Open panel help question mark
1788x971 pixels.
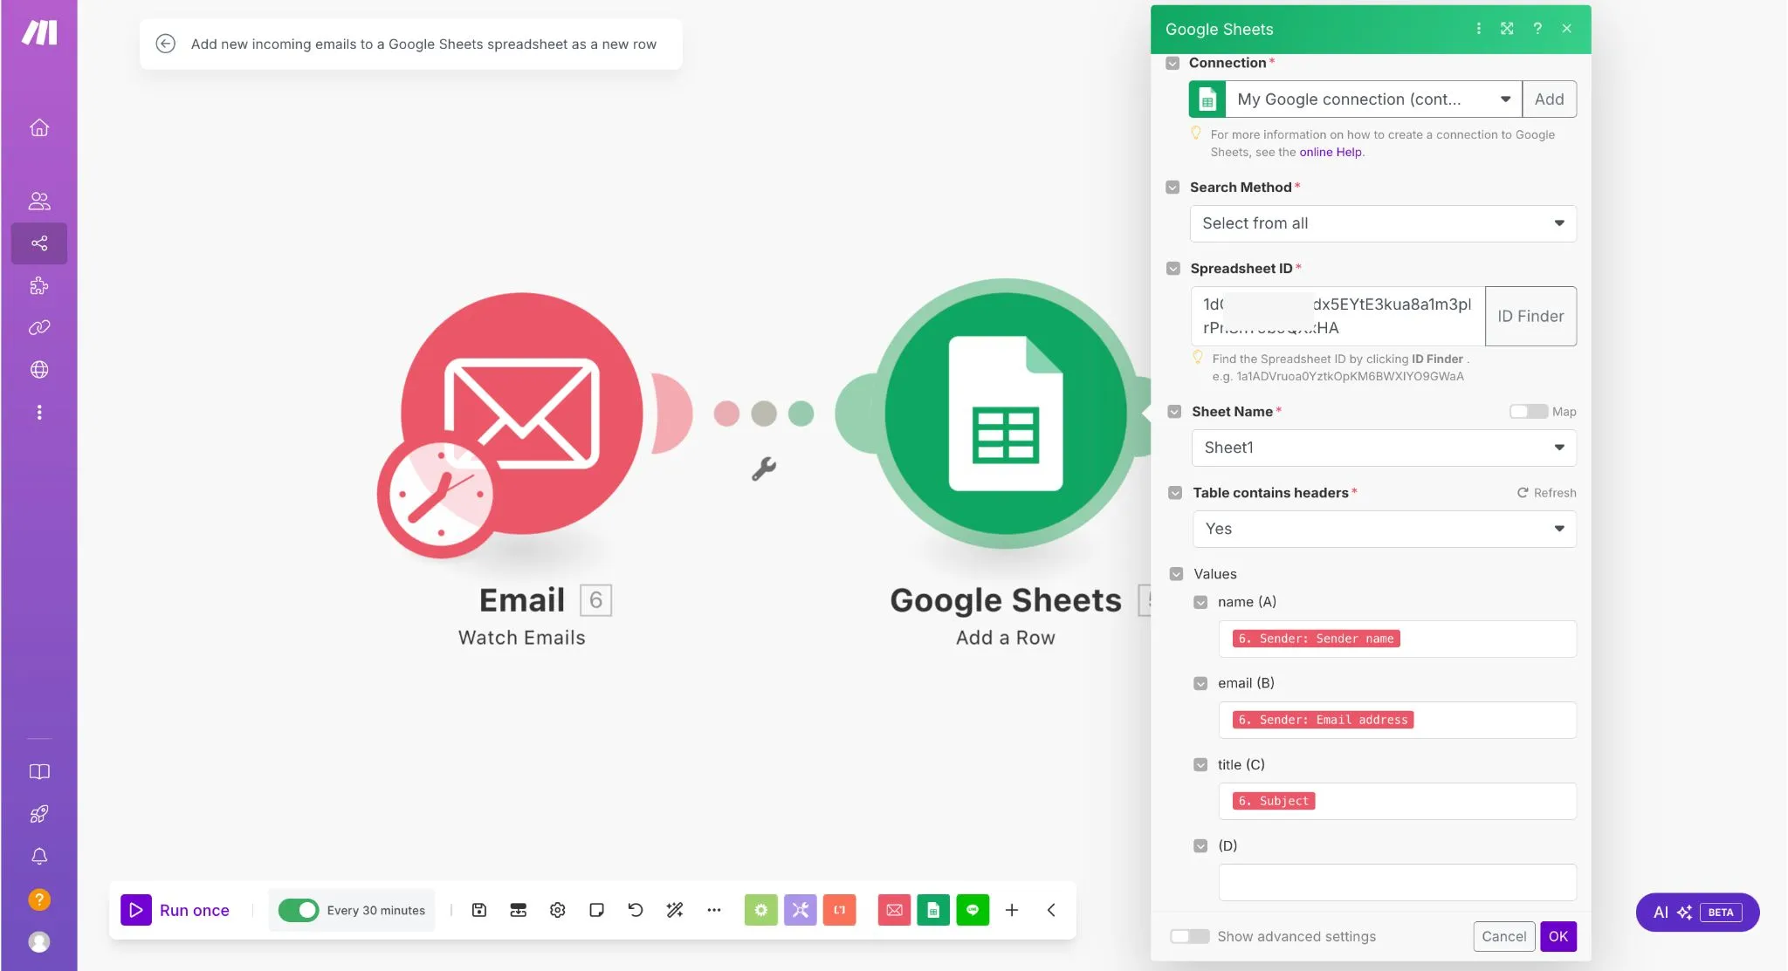tap(1537, 29)
